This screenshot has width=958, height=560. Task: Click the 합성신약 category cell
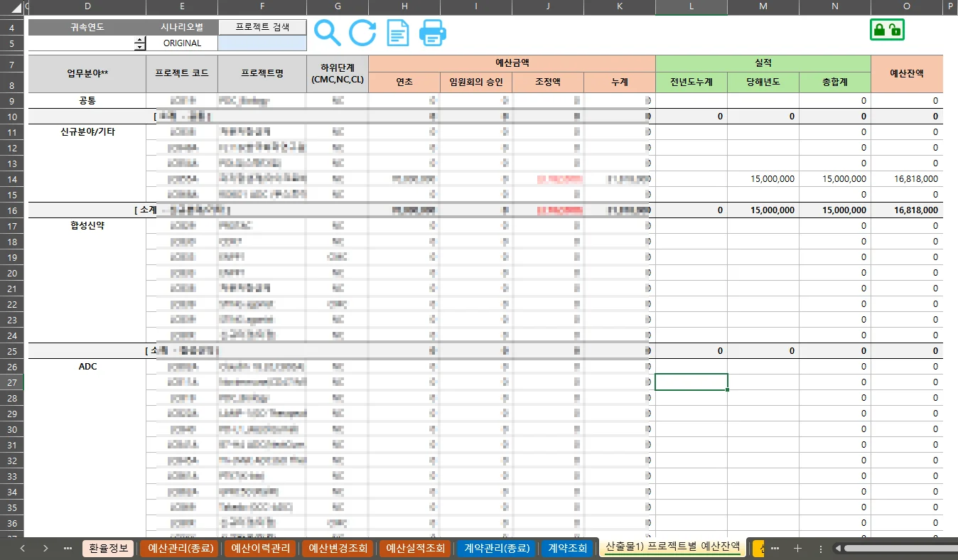(87, 225)
